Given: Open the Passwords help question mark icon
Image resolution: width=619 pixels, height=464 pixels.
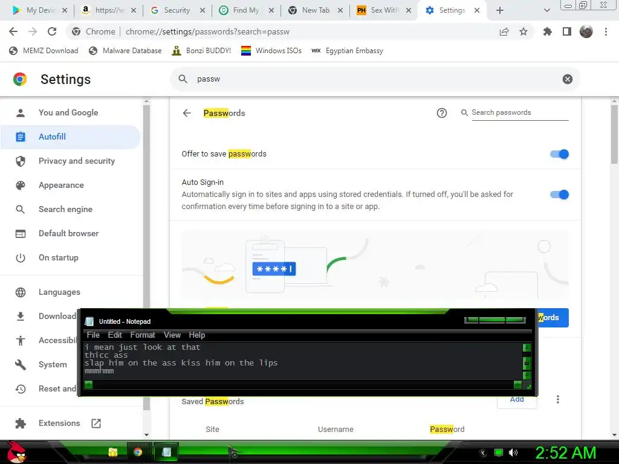Looking at the screenshot, I should click(x=442, y=113).
